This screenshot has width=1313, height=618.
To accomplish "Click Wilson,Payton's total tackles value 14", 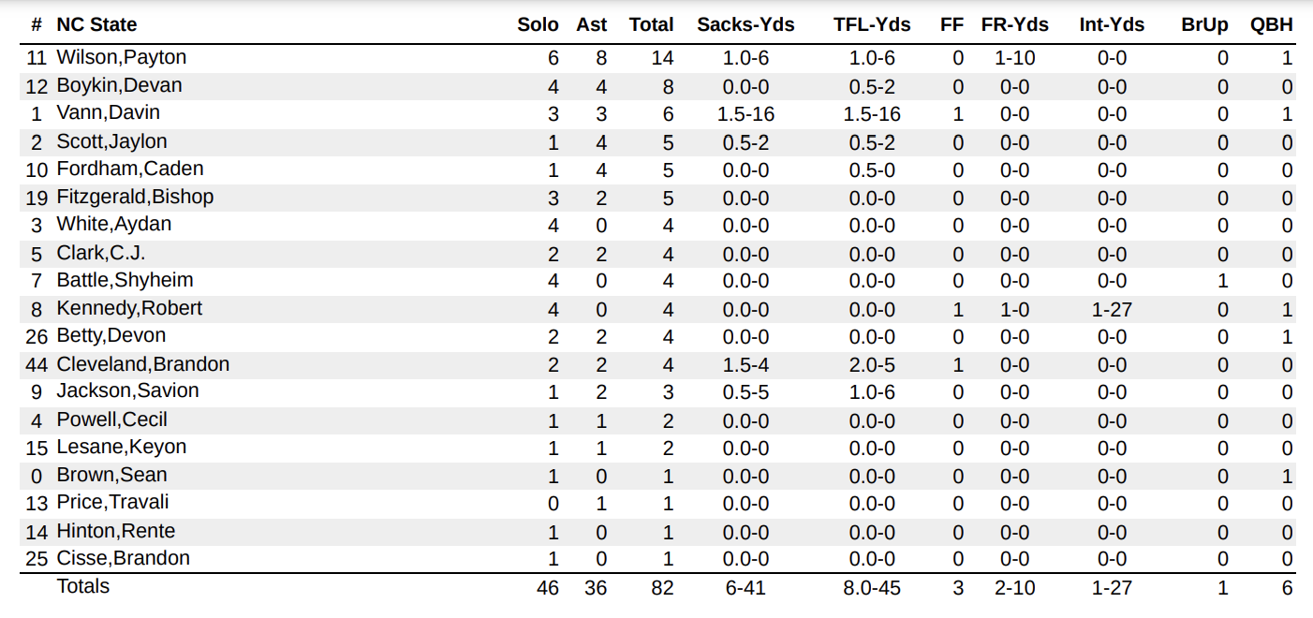I will tap(662, 58).
